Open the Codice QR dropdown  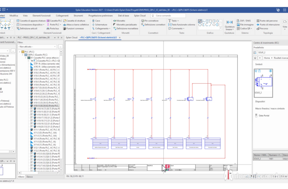(x=251, y=28)
